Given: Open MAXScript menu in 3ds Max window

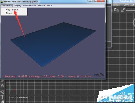Looking at the screenshot, I should coord(129,5).
